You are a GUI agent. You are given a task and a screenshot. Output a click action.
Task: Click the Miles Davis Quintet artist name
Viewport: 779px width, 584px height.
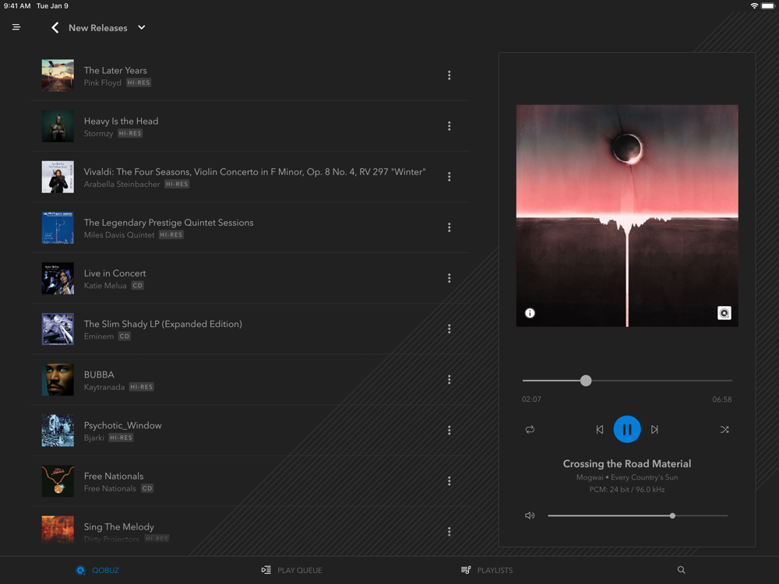coord(119,234)
